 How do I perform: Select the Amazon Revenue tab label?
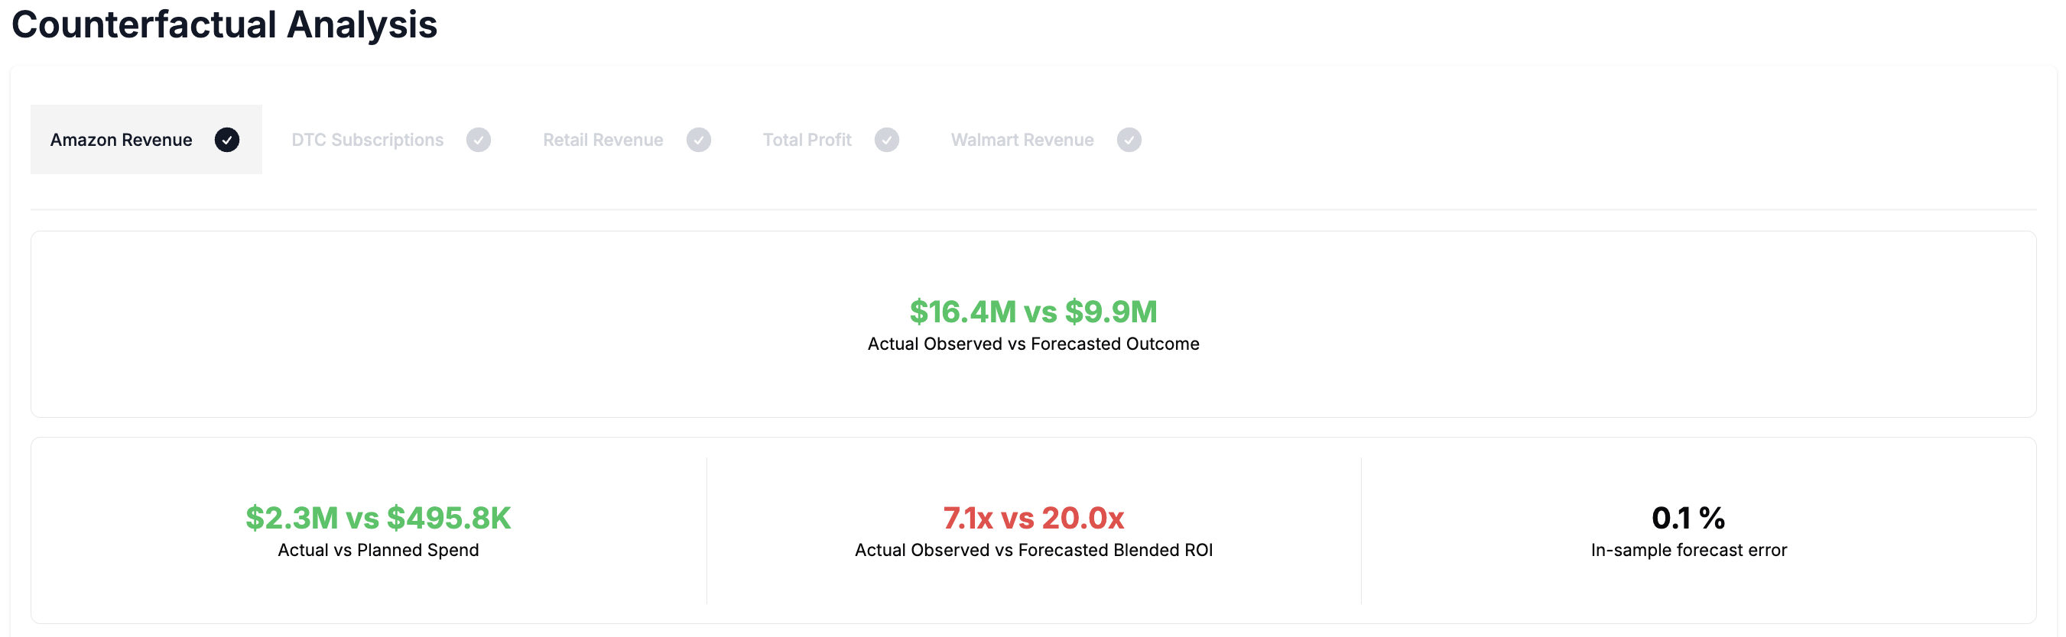(x=121, y=140)
